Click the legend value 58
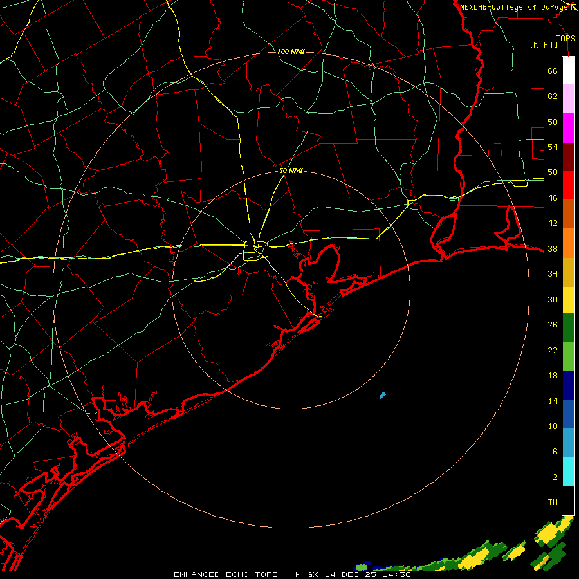The width and height of the screenshot is (579, 579). pyautogui.click(x=553, y=122)
